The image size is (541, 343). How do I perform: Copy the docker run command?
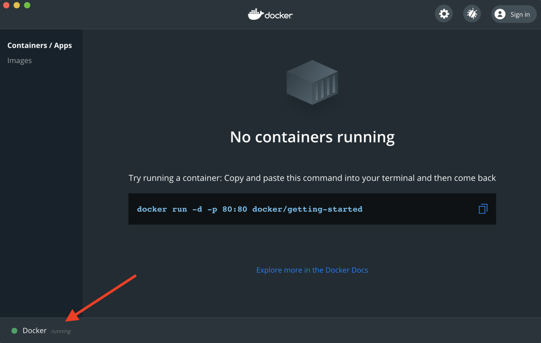click(x=483, y=209)
